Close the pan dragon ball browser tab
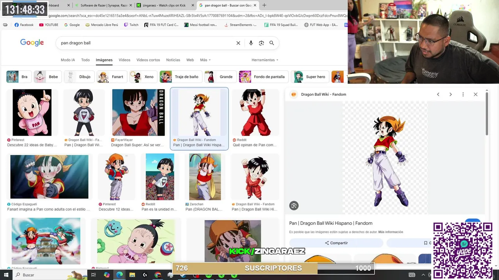Screen dimensions: 499x280 255,5
